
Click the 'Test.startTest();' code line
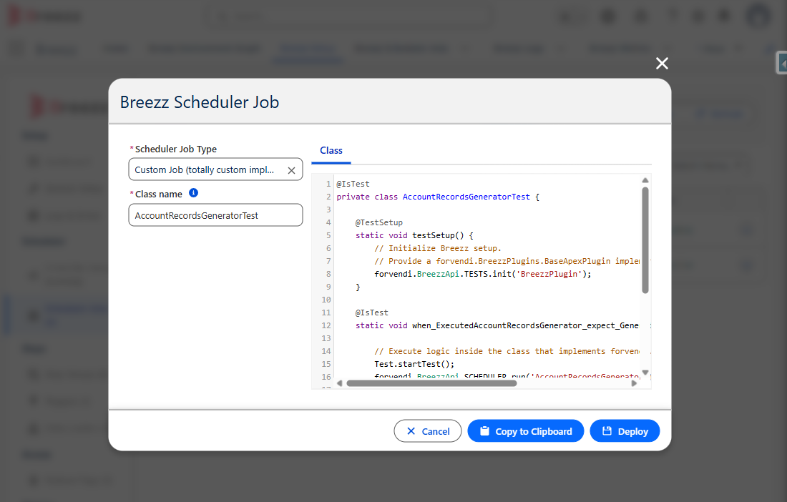click(x=414, y=364)
